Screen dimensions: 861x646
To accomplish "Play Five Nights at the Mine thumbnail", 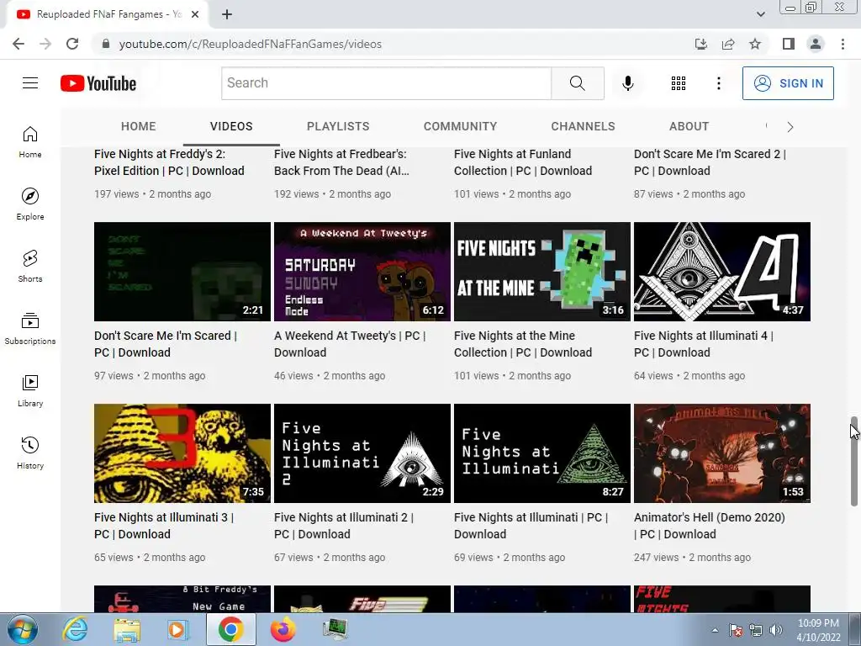I will (x=542, y=272).
